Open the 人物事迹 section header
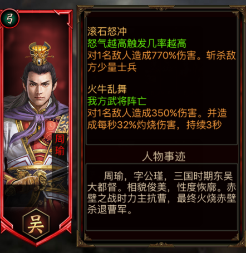Image resolution: width=246 pixels, height=253 pixels. click(x=164, y=157)
